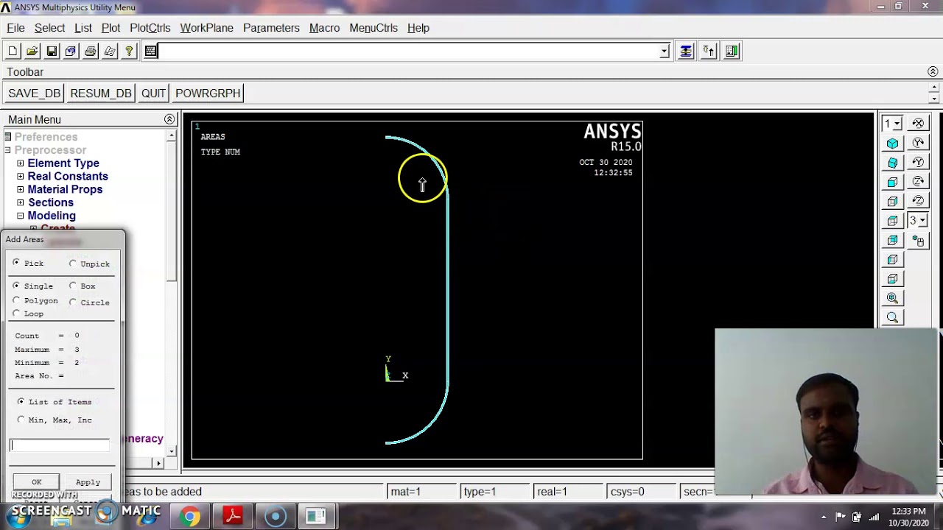Rotate the model about negative Y axis

coord(918,162)
